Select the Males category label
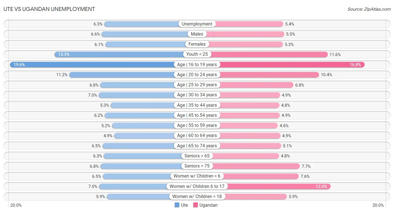Viewport: 394px width, 212px height. tap(197, 34)
